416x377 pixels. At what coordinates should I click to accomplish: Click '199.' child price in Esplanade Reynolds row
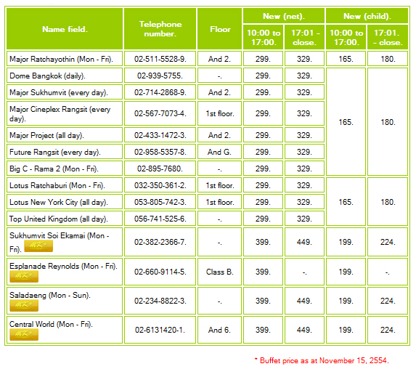(x=346, y=272)
